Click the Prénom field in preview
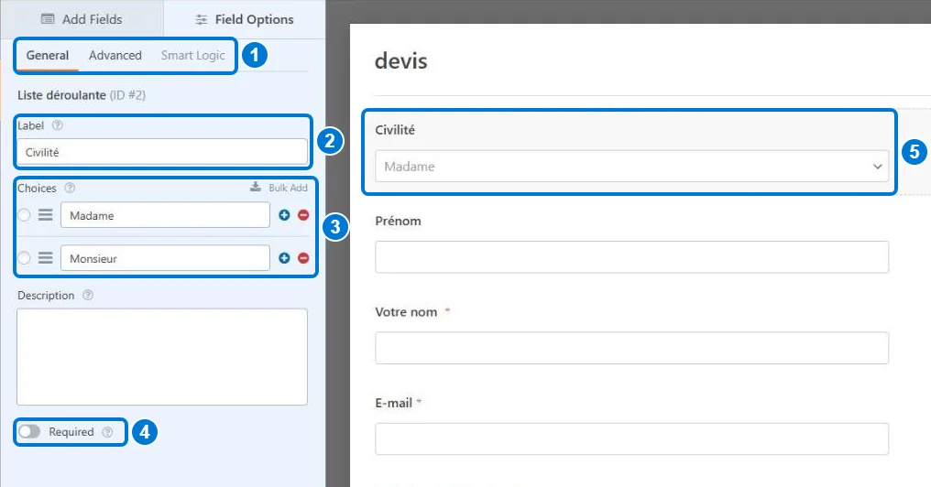Image resolution: width=931 pixels, height=487 pixels. (x=631, y=257)
